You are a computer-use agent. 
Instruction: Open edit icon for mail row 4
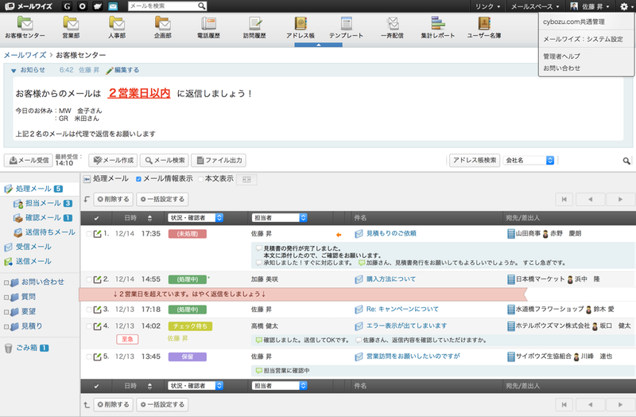97,326
